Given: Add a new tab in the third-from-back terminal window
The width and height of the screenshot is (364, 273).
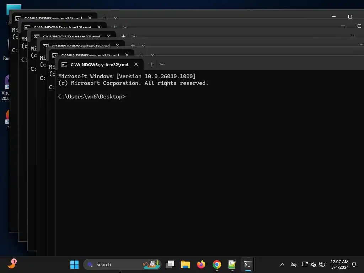Looking at the screenshot, I should click(123, 36).
